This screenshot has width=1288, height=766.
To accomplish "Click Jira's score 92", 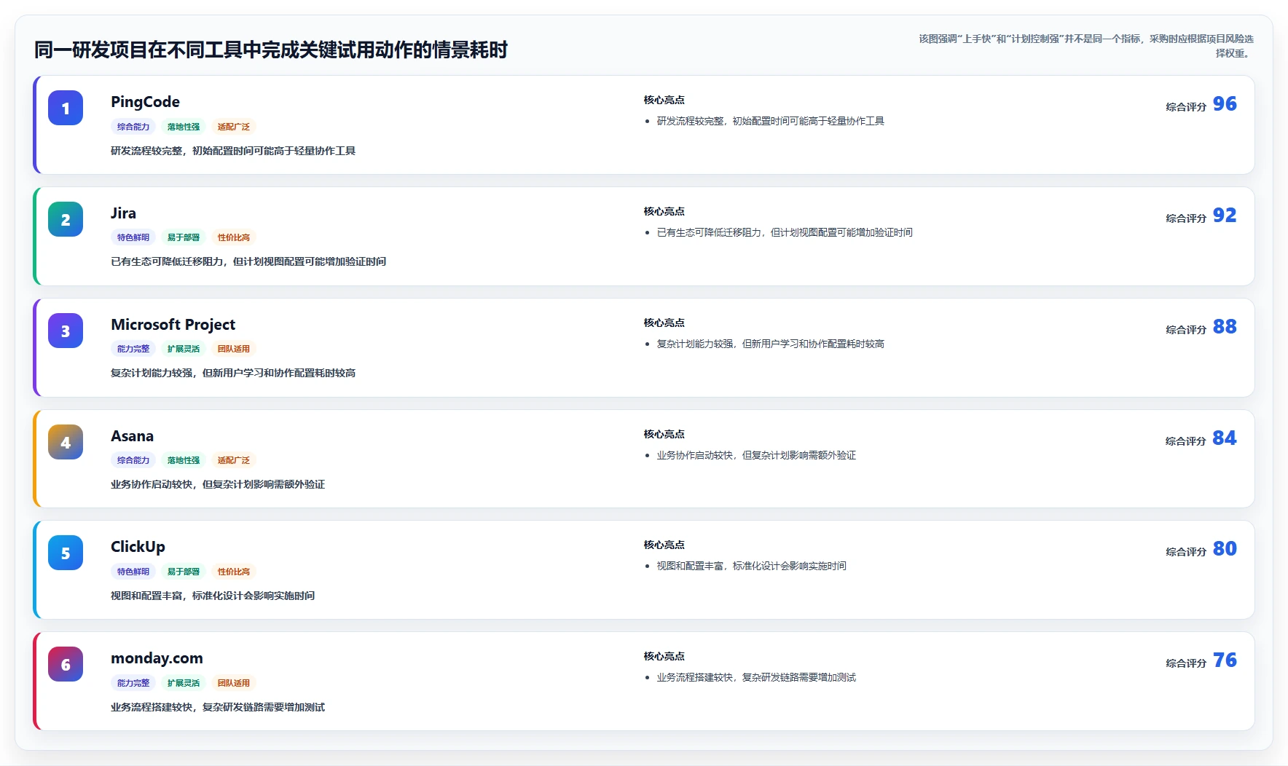I will pos(1225,216).
